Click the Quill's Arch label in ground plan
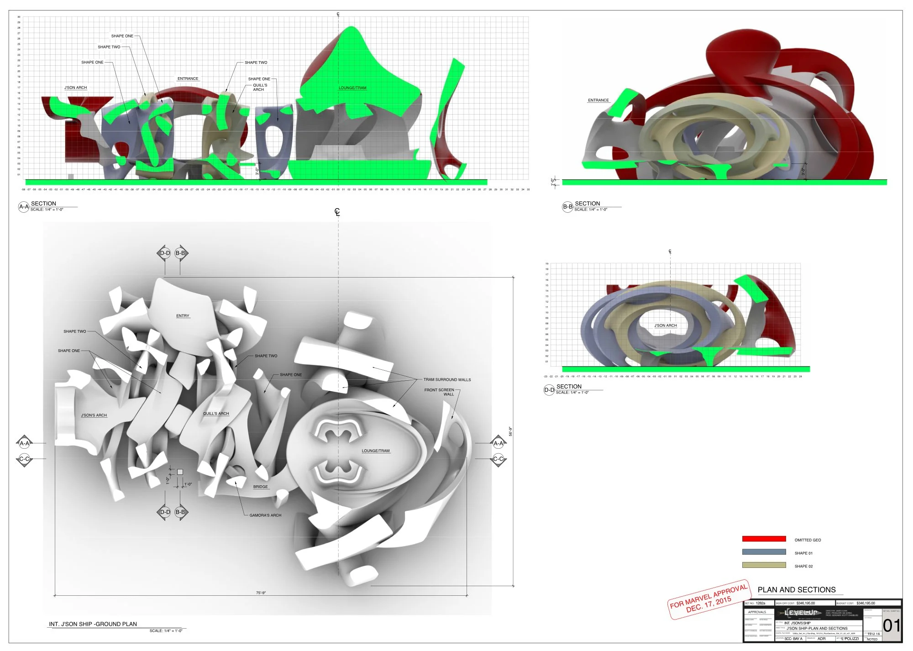913x651 pixels. pyautogui.click(x=216, y=414)
